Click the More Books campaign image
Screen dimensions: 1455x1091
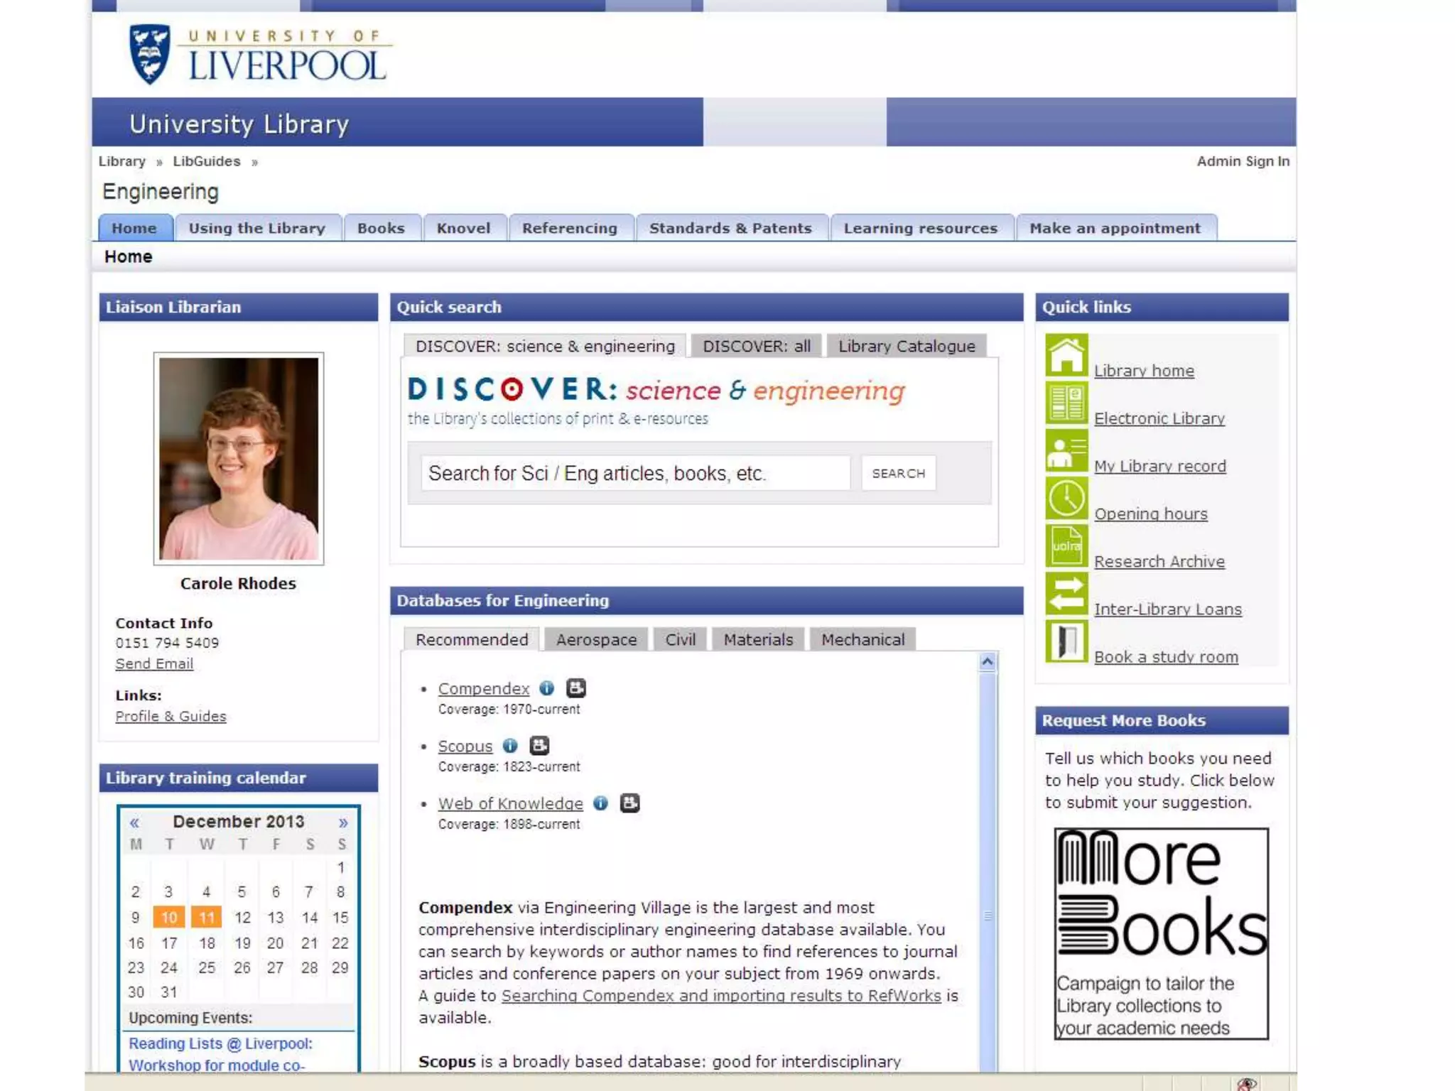point(1161,933)
